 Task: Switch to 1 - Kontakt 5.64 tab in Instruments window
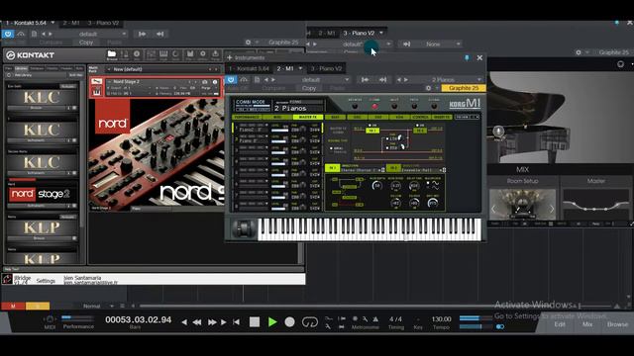(249, 68)
